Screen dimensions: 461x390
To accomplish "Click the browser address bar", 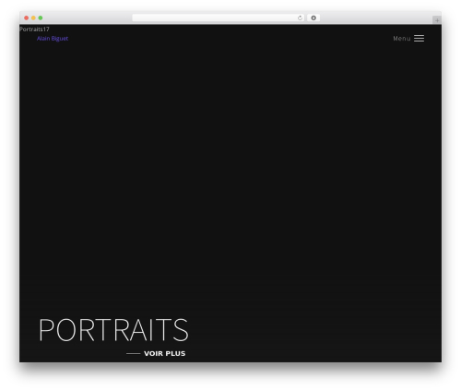I will [219, 18].
